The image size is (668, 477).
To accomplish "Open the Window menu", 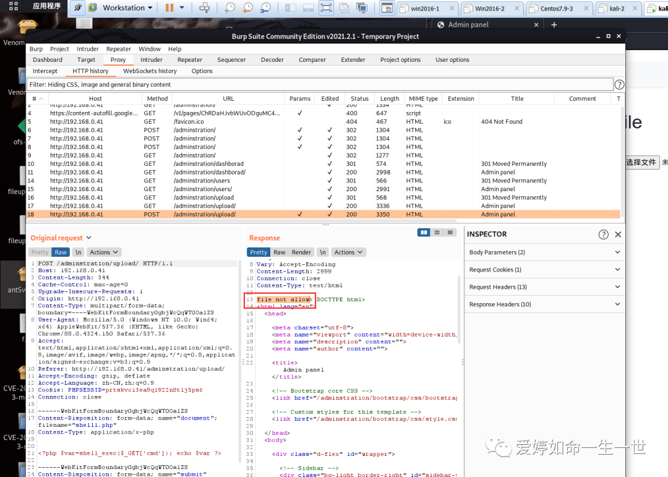I will click(150, 49).
